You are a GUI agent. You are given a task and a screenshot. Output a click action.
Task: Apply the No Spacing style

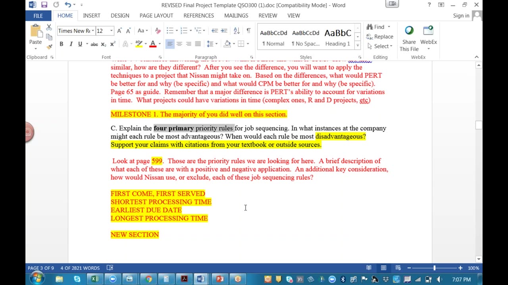306,38
